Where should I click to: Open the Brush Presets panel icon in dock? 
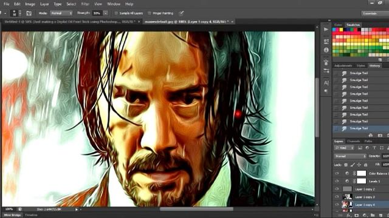(326, 71)
